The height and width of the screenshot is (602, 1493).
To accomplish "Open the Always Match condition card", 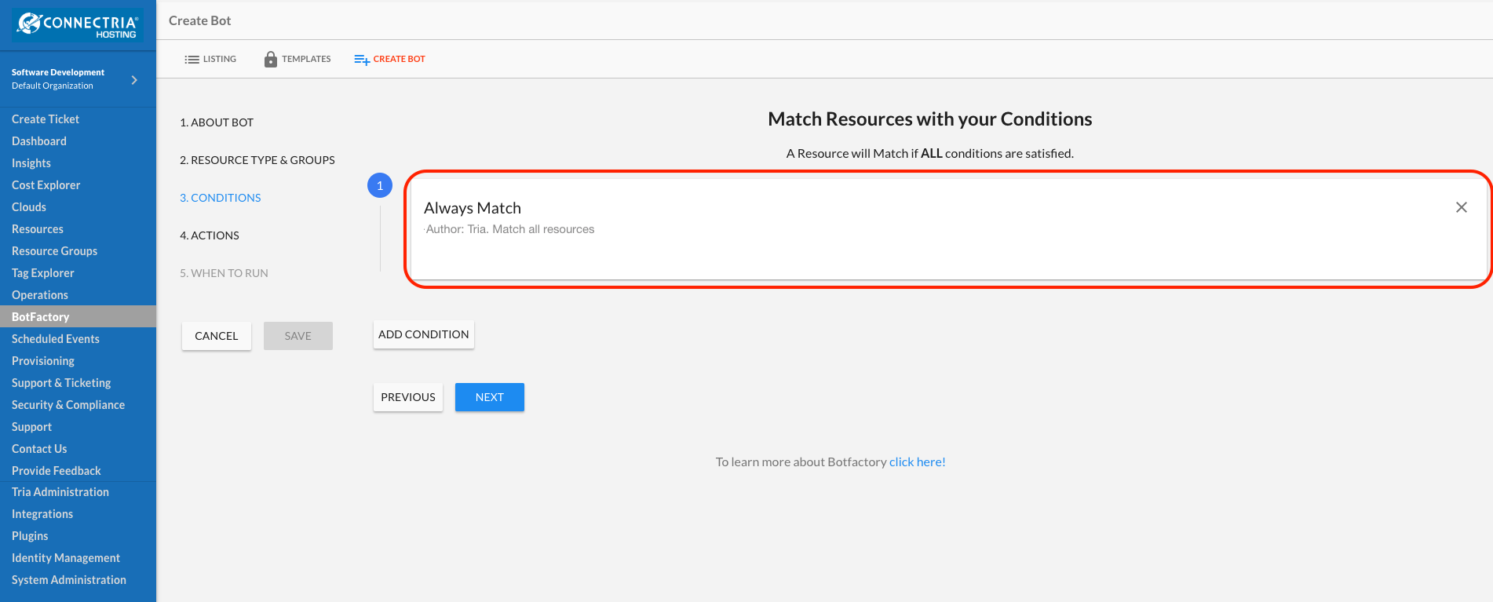I will [x=948, y=229].
